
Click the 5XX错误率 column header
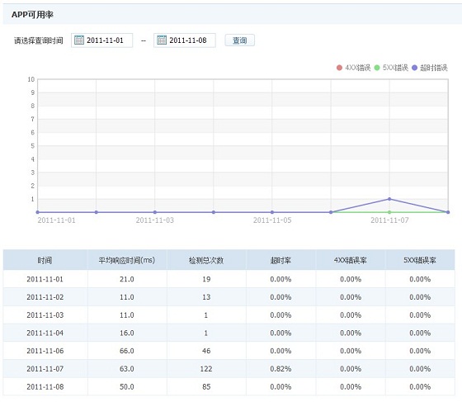420,260
